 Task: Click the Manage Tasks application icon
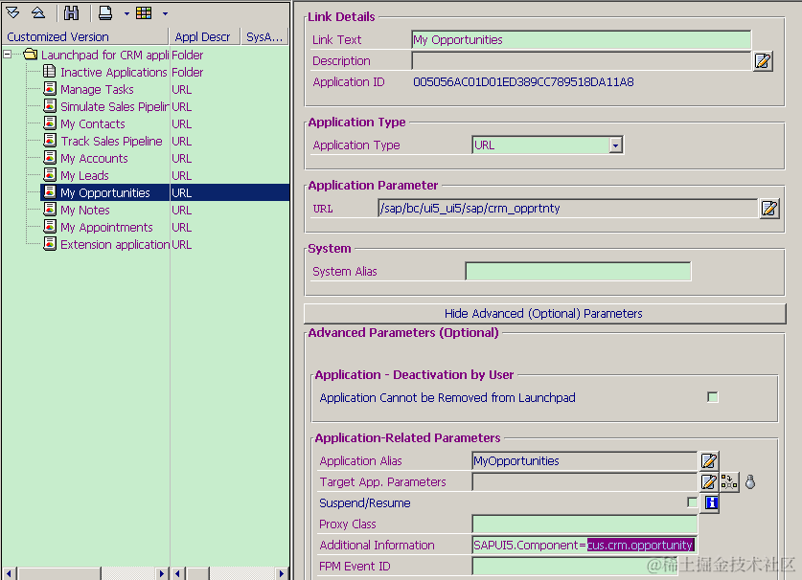(50, 88)
